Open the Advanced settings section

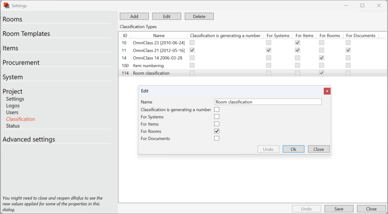click(29, 139)
